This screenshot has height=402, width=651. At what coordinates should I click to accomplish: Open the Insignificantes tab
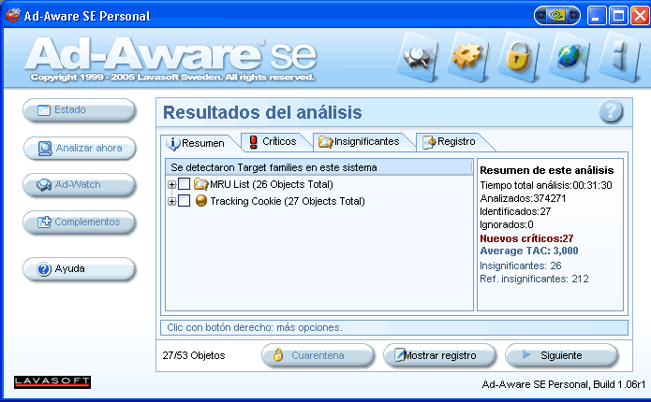359,142
